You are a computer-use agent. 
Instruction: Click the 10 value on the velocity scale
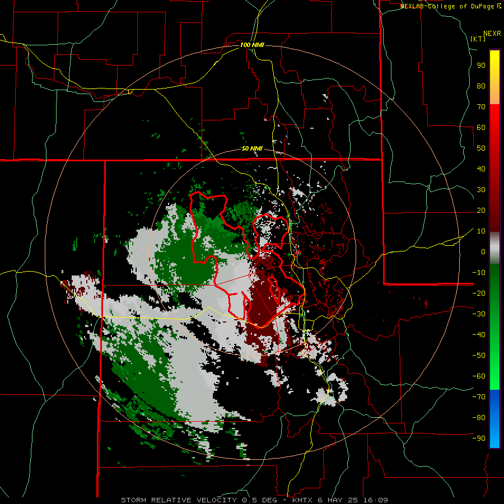481,231
